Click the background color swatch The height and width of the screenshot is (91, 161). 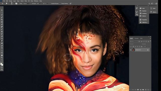(2, 65)
